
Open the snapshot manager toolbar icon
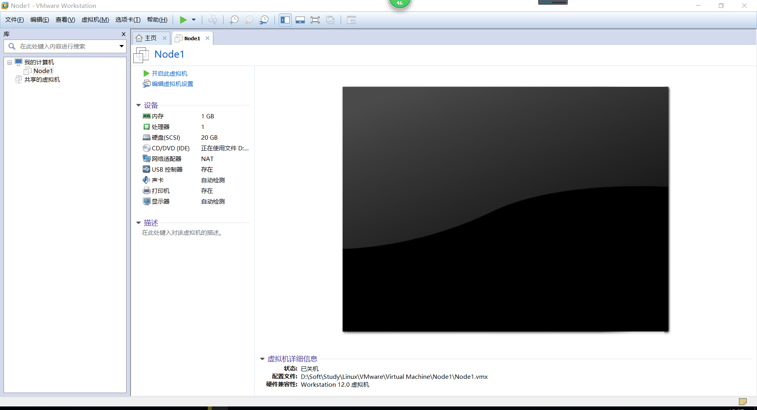pyautogui.click(x=264, y=20)
